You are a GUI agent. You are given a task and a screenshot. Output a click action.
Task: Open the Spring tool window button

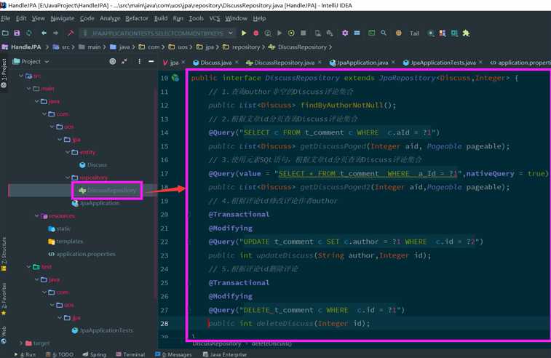pos(95,354)
